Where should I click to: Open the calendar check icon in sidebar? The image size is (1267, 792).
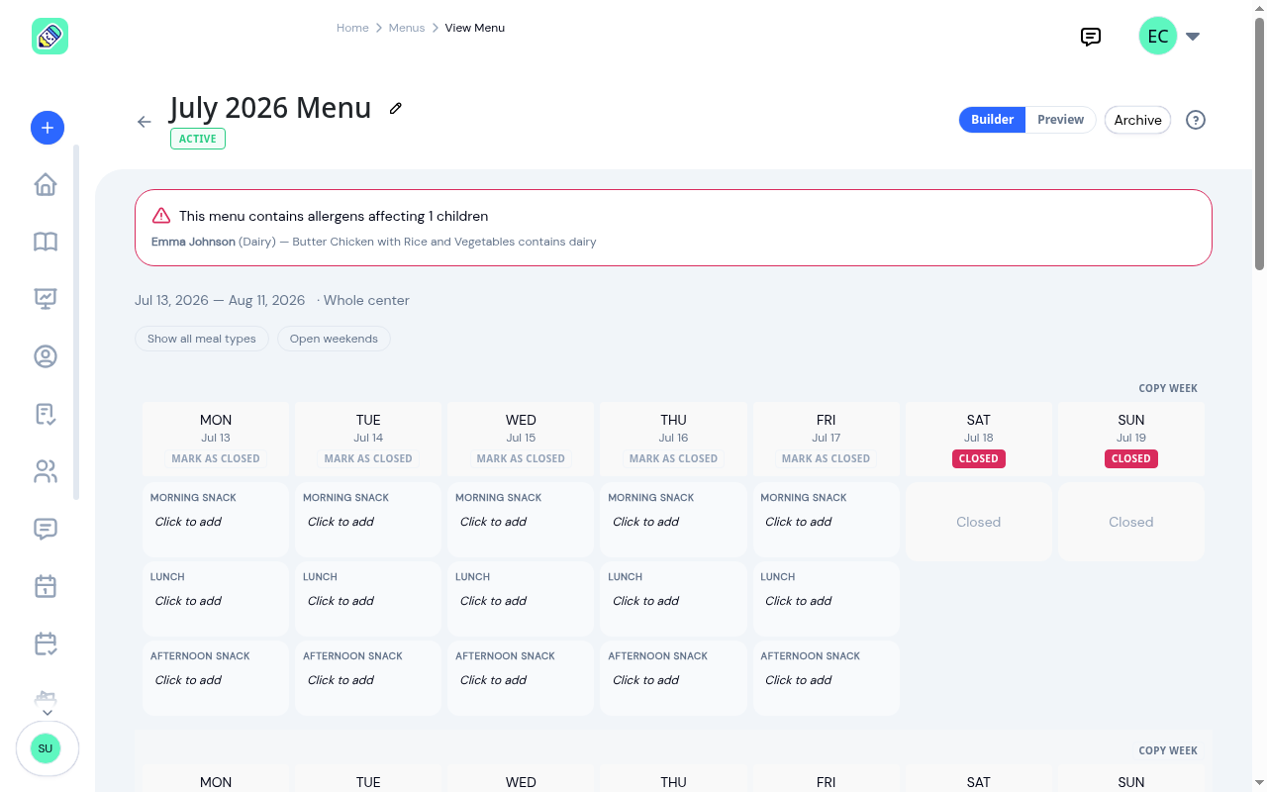point(46,643)
